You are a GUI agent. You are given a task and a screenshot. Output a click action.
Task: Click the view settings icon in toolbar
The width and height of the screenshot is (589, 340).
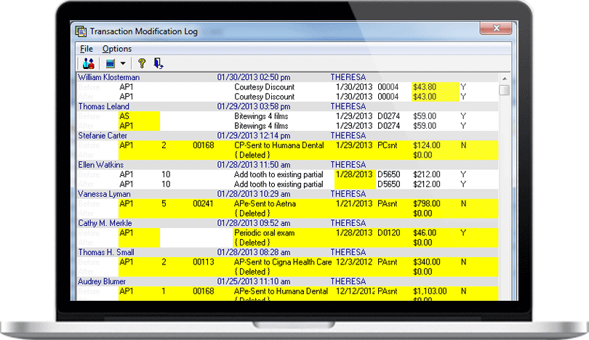coord(110,63)
